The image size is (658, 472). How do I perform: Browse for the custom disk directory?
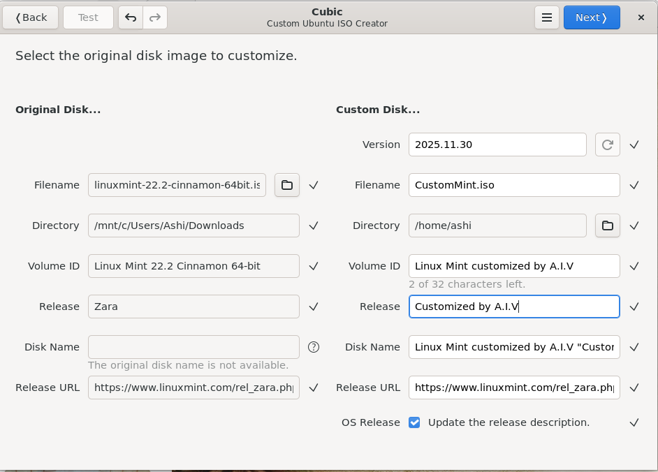click(607, 226)
